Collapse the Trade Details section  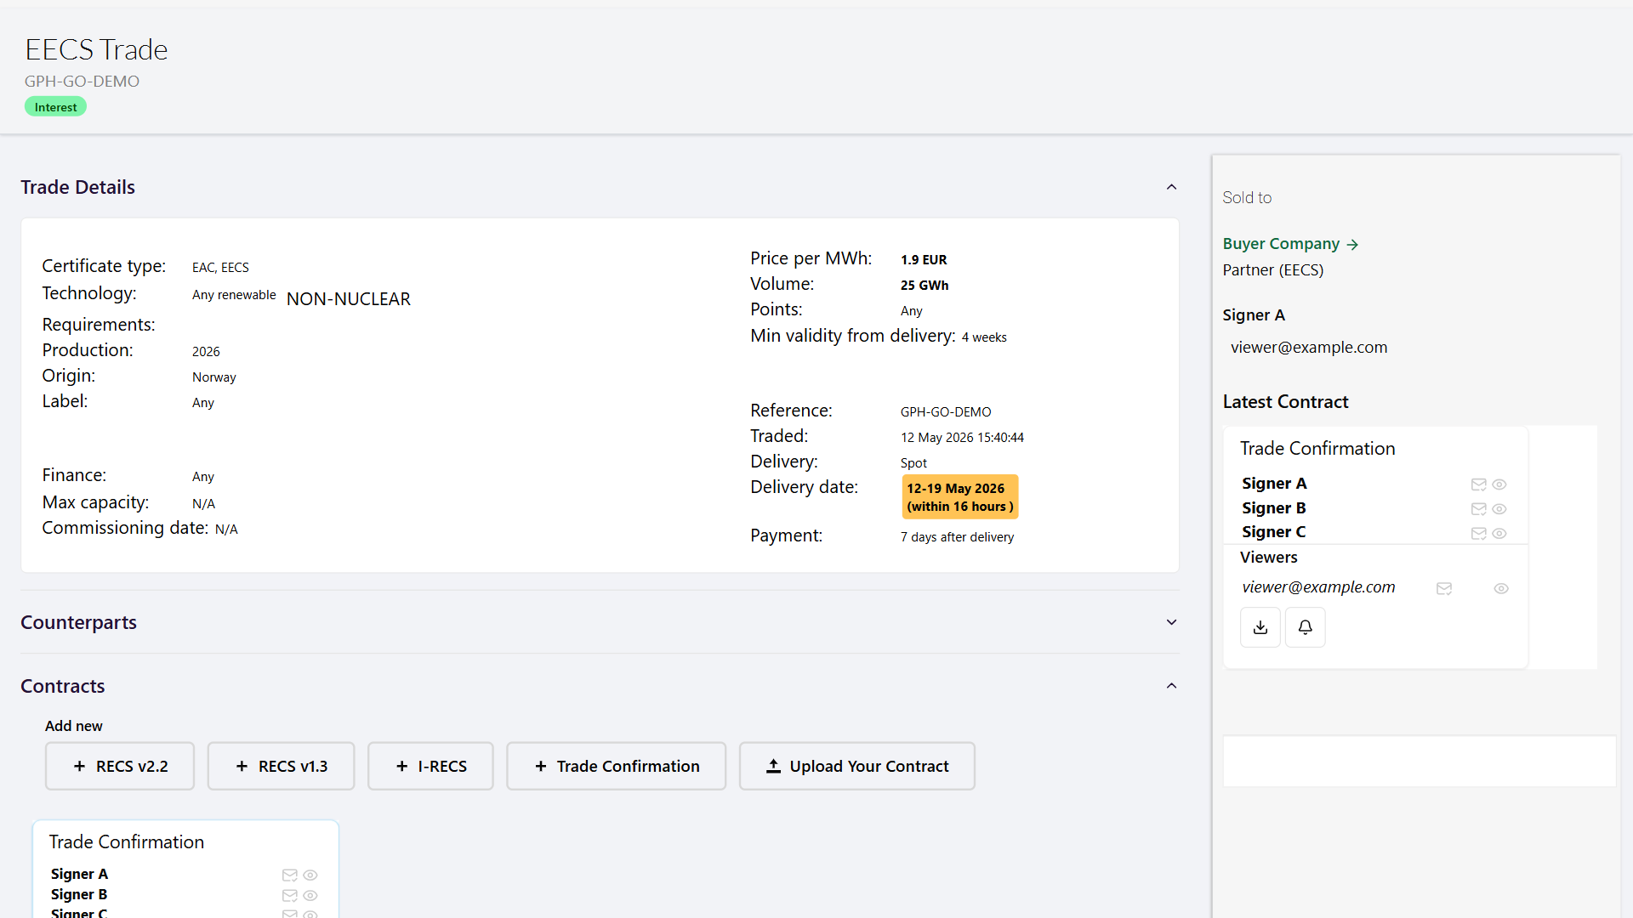[x=1171, y=187]
